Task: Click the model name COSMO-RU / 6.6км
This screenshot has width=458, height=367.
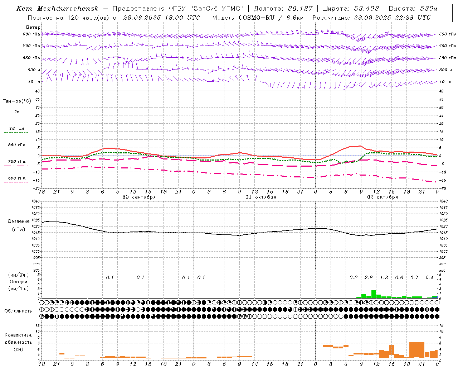Action: (x=271, y=18)
